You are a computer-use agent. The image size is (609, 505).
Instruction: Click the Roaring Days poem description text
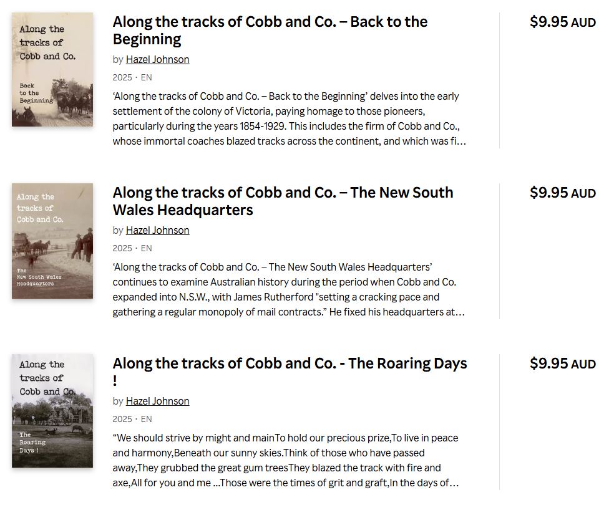coord(286,460)
